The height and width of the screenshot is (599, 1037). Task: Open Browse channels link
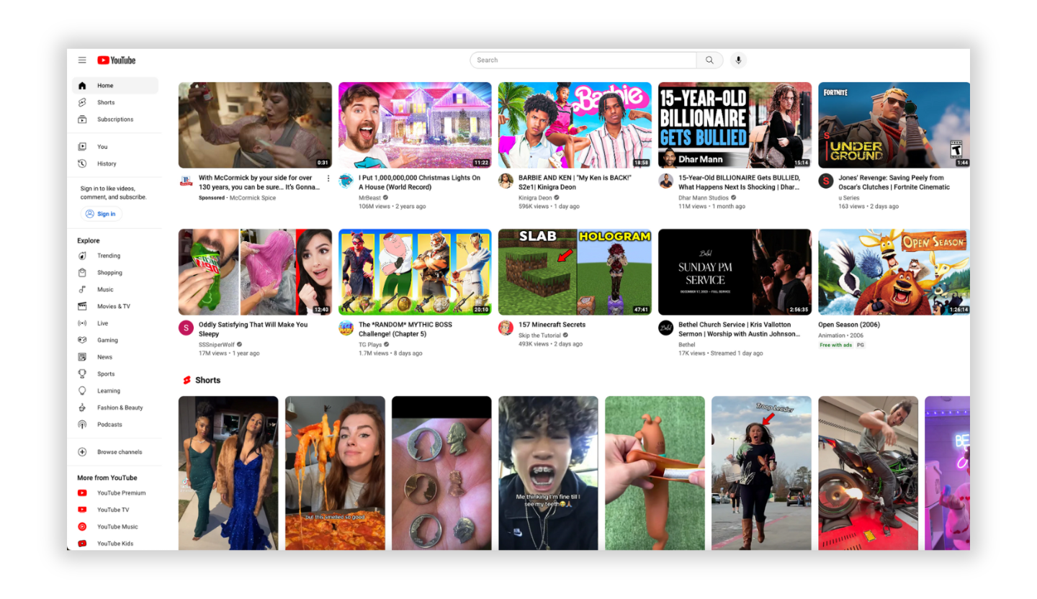pyautogui.click(x=120, y=452)
